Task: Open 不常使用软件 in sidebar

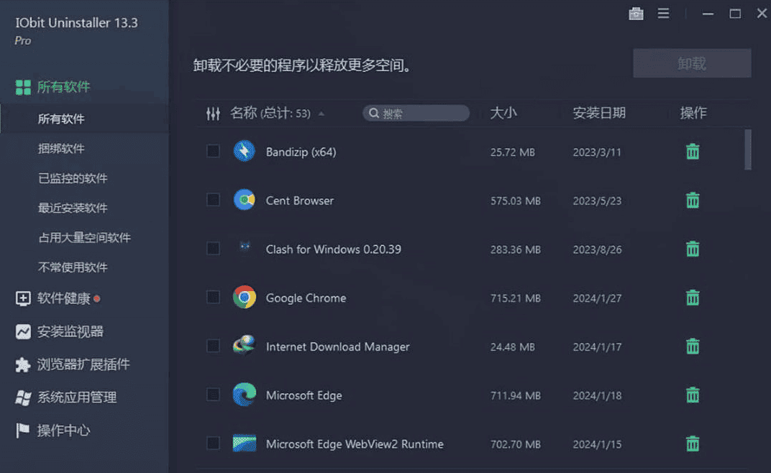Action: pos(73,267)
